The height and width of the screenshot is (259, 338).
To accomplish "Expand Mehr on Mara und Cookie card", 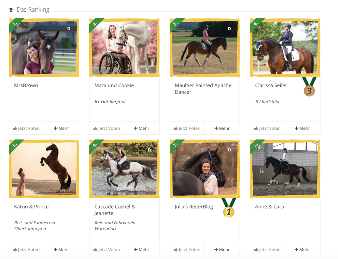I will click(142, 128).
